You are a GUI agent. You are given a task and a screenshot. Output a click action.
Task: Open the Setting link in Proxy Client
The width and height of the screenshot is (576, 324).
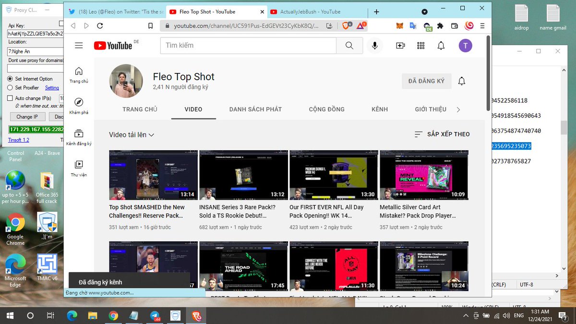pos(52,88)
